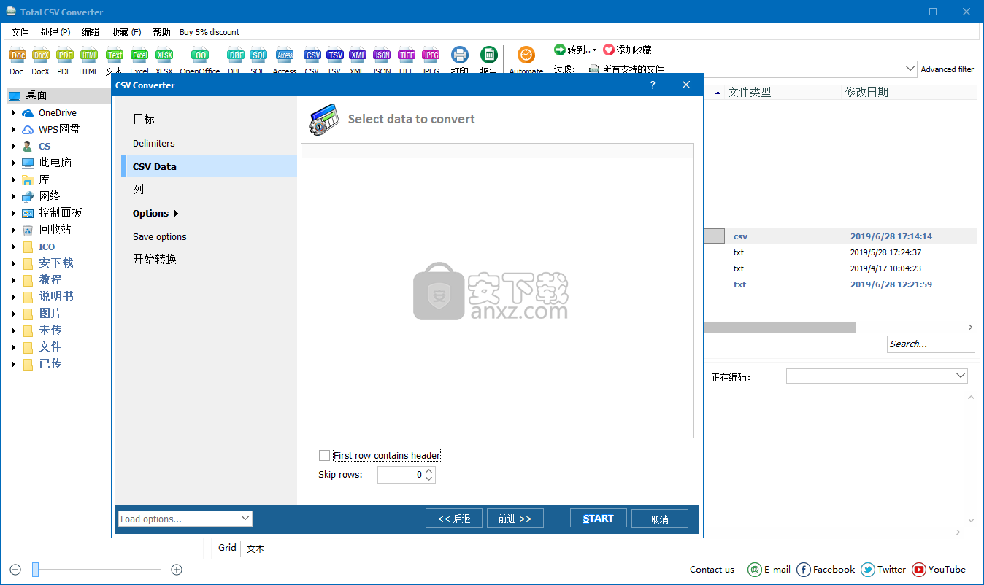Open the 正在编码 encoding dropdown
The height and width of the screenshot is (585, 984).
tap(961, 376)
